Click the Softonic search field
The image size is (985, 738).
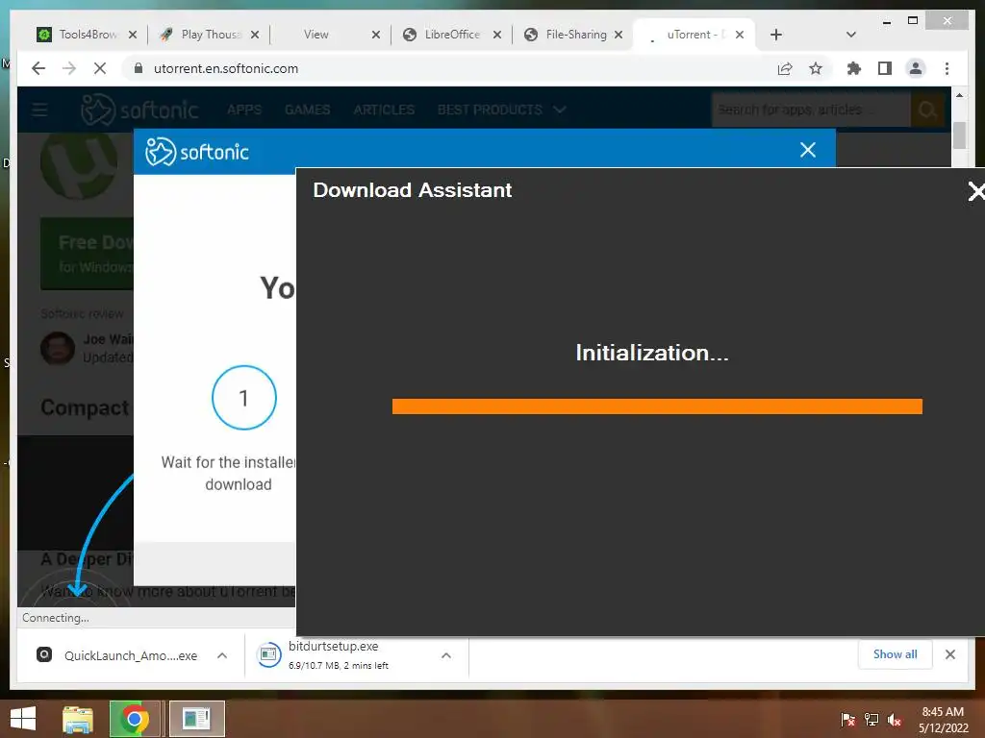[811, 110]
